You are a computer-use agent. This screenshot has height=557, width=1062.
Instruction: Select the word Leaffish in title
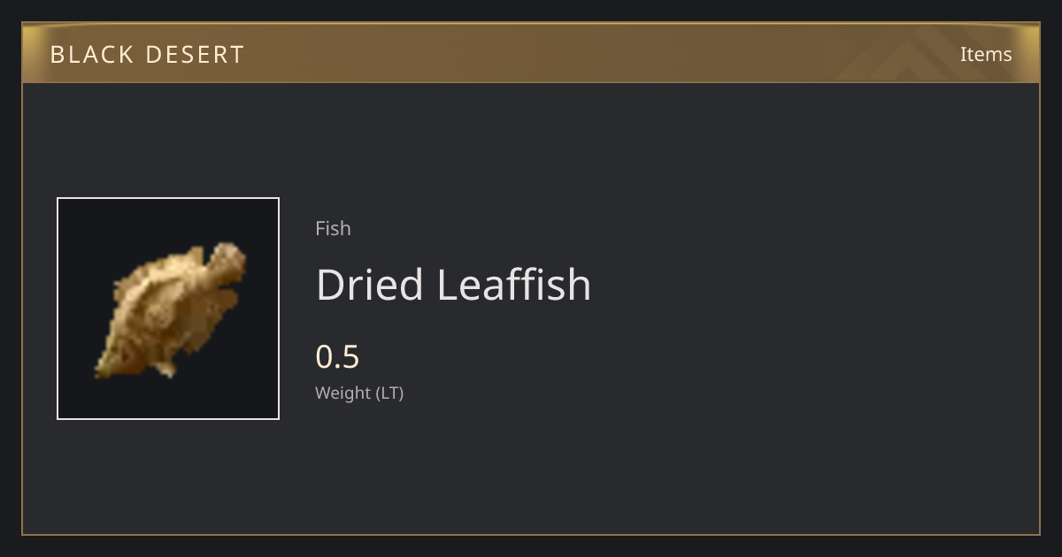click(x=514, y=285)
